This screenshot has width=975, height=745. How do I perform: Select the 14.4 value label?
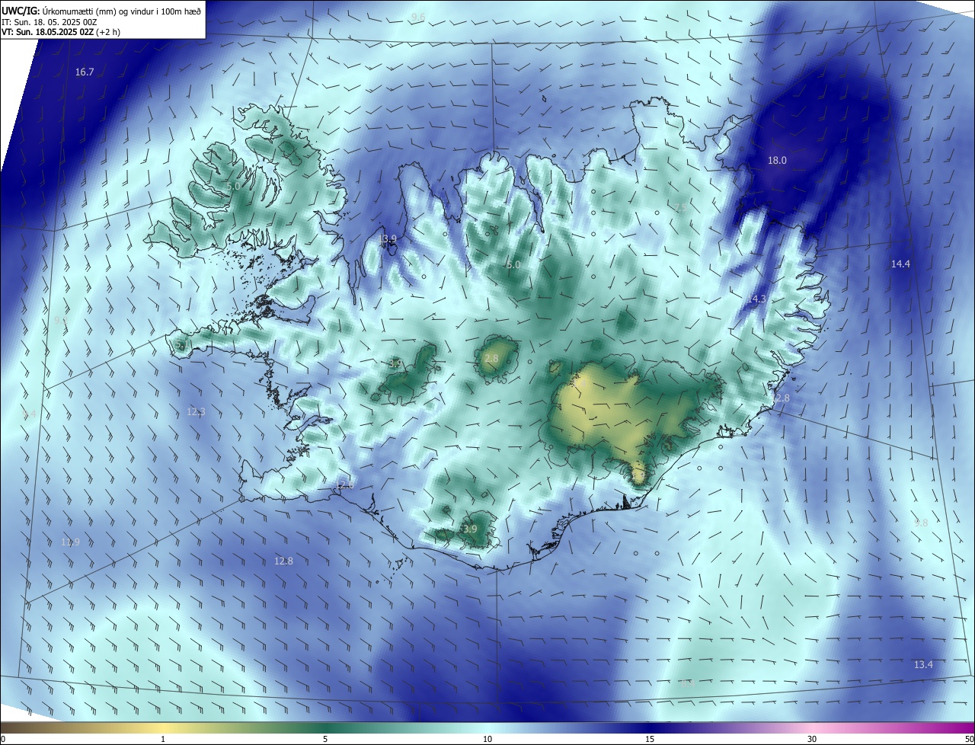coord(900,264)
